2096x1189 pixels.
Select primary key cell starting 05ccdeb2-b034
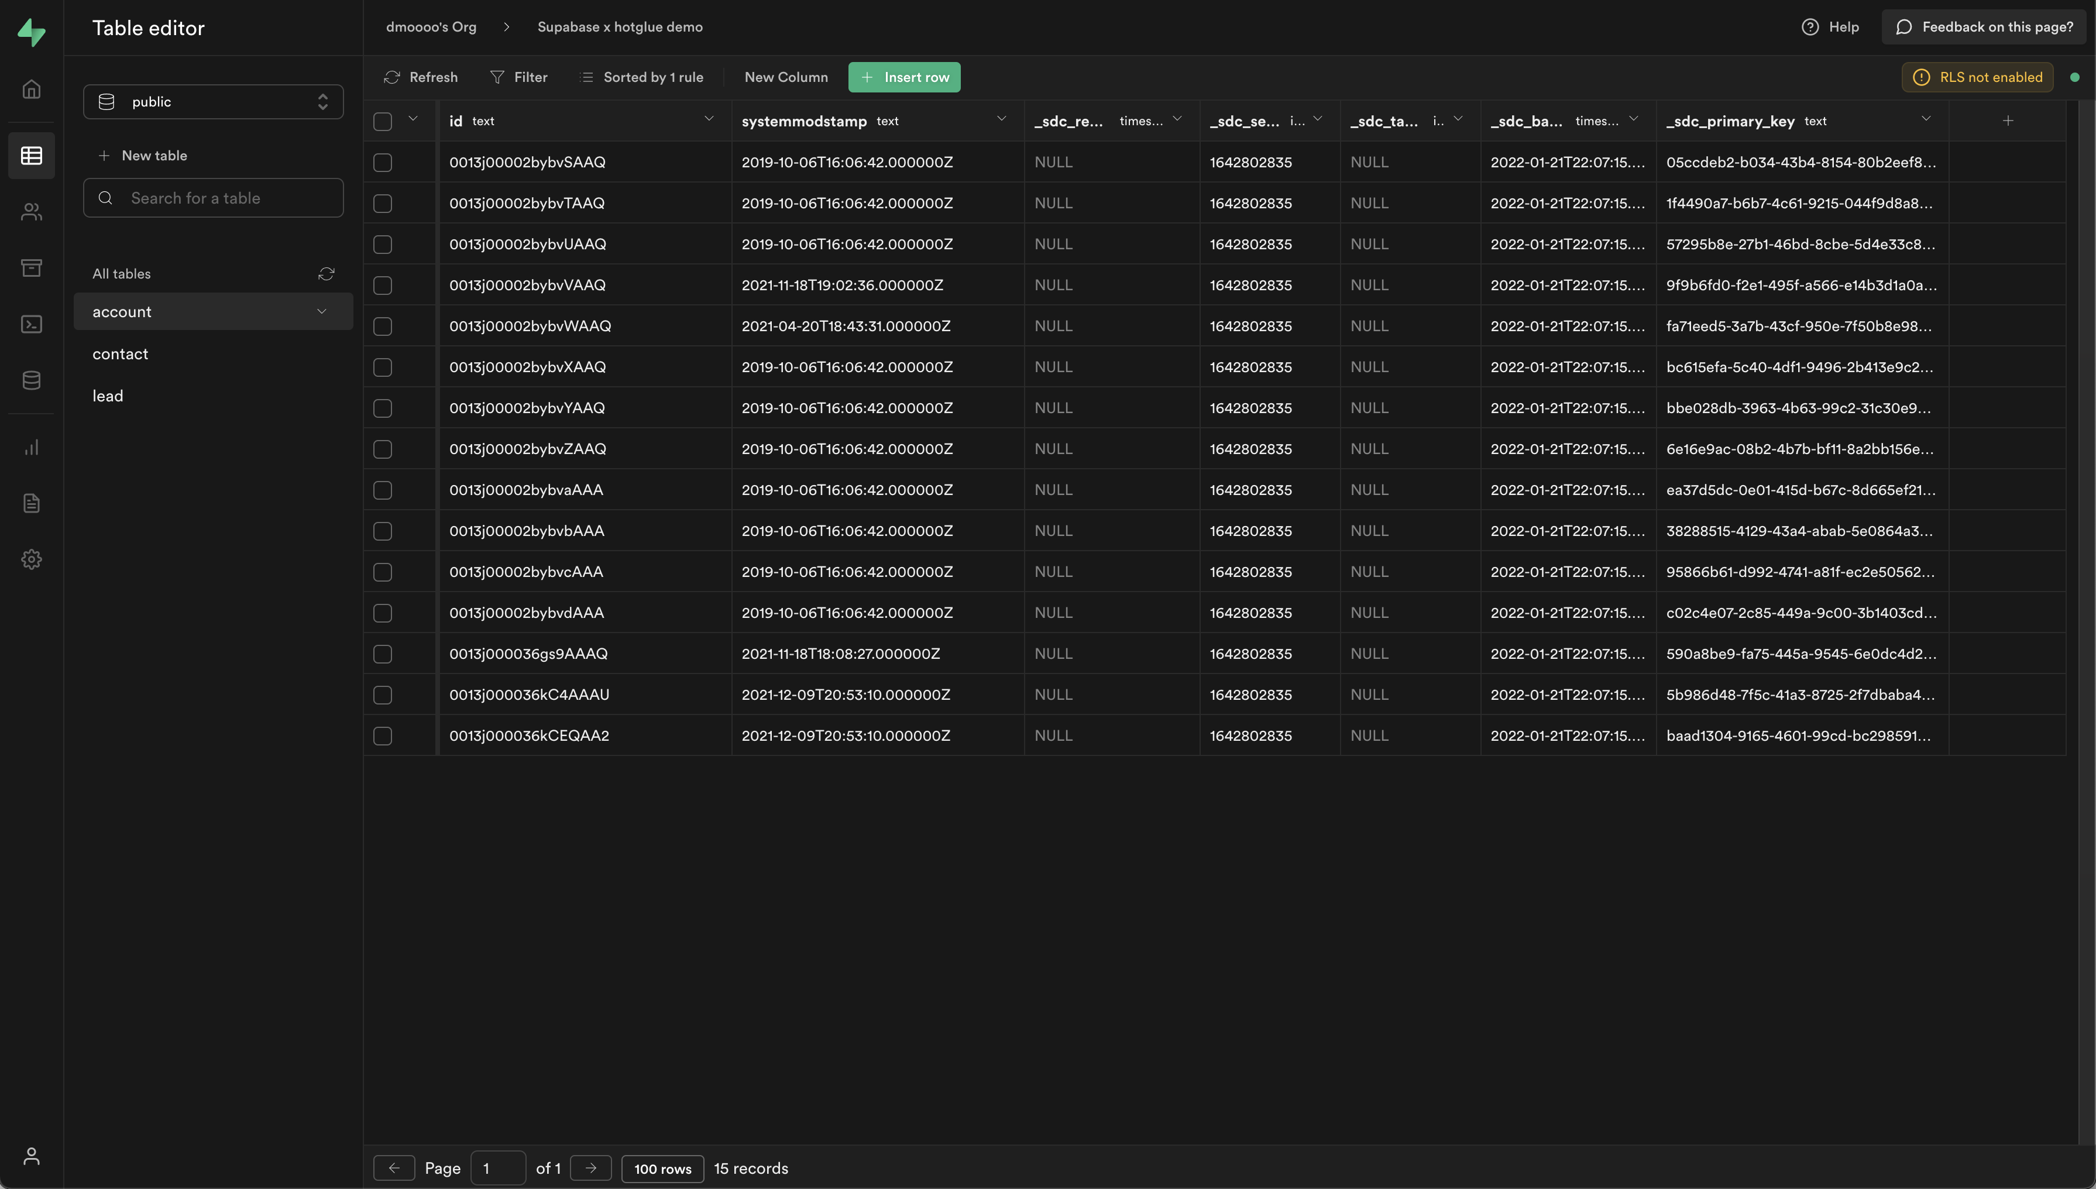tap(1802, 163)
